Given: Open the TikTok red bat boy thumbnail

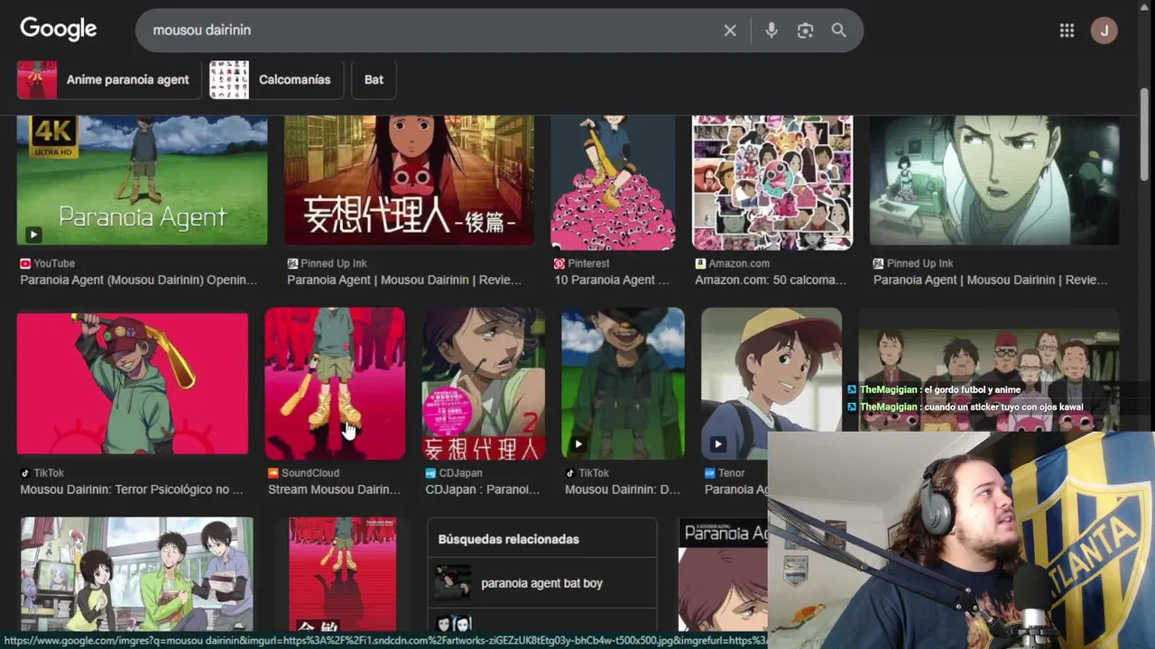Looking at the screenshot, I should (132, 383).
